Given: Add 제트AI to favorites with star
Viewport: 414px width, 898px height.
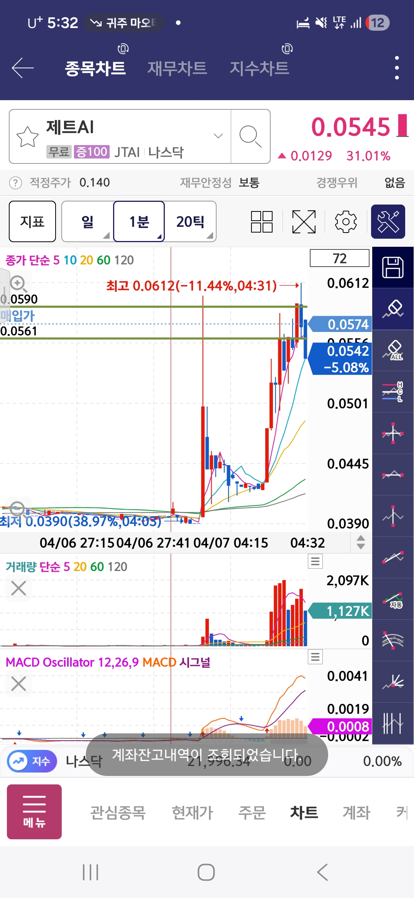Looking at the screenshot, I should click(28, 137).
